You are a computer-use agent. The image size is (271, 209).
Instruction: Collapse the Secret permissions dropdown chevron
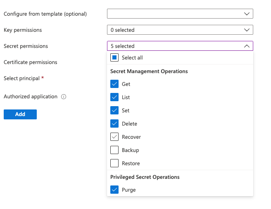(x=247, y=46)
